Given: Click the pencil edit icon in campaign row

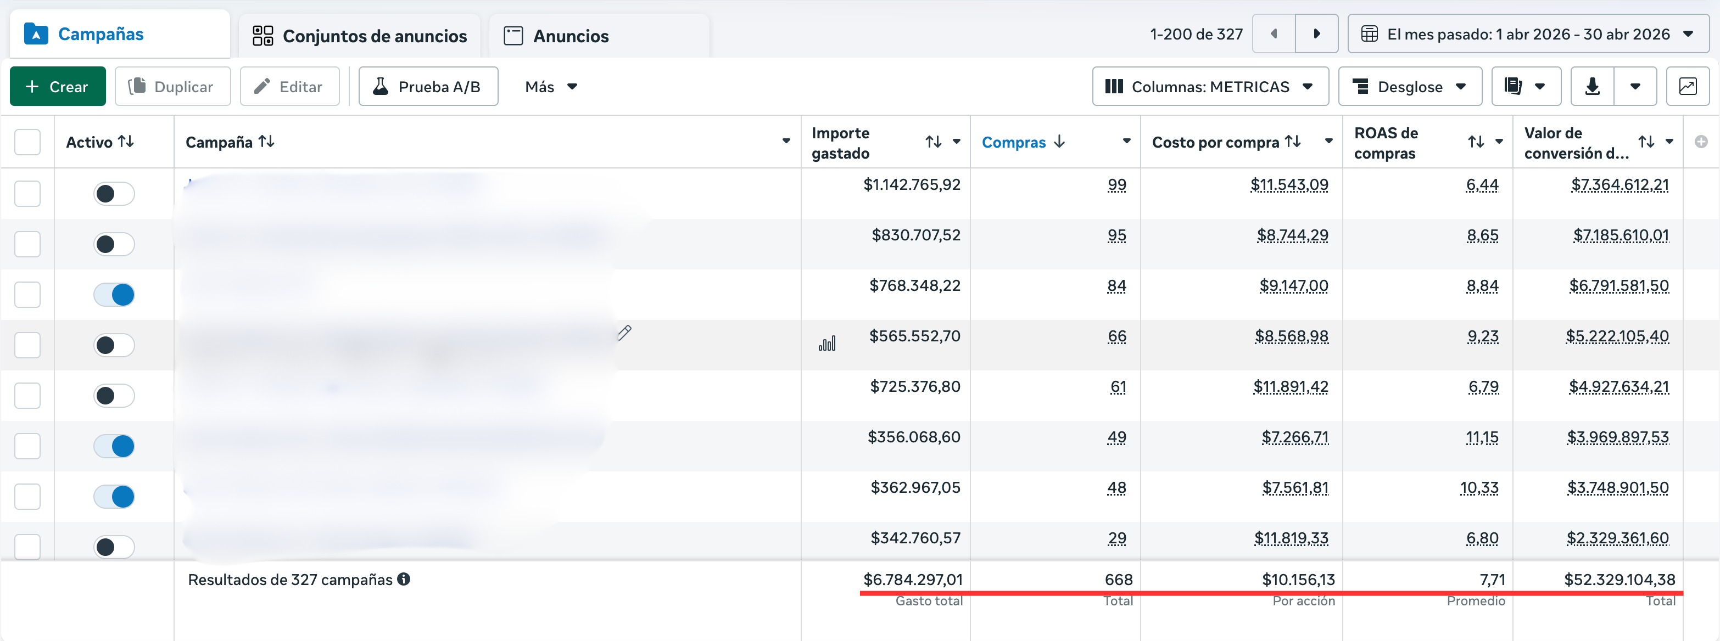Looking at the screenshot, I should pyautogui.click(x=624, y=333).
